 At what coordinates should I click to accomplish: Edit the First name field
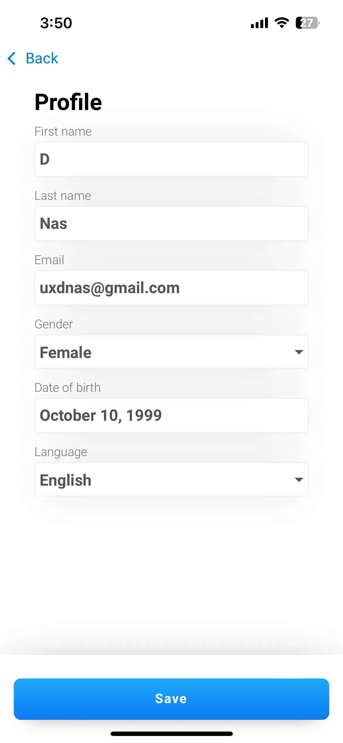pyautogui.click(x=171, y=159)
